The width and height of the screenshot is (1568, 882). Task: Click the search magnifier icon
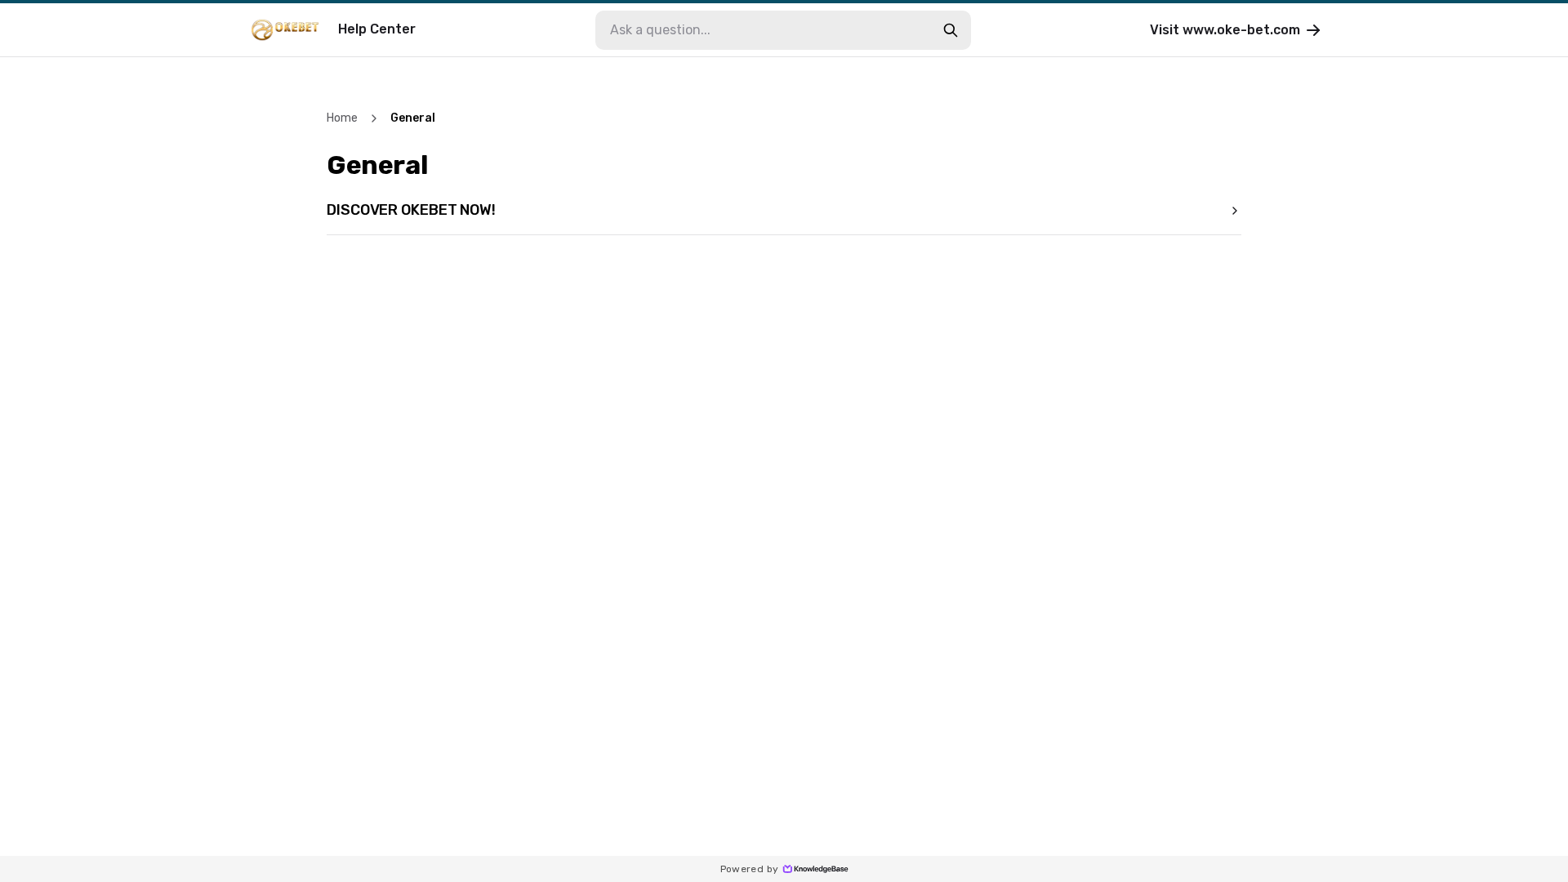951,30
